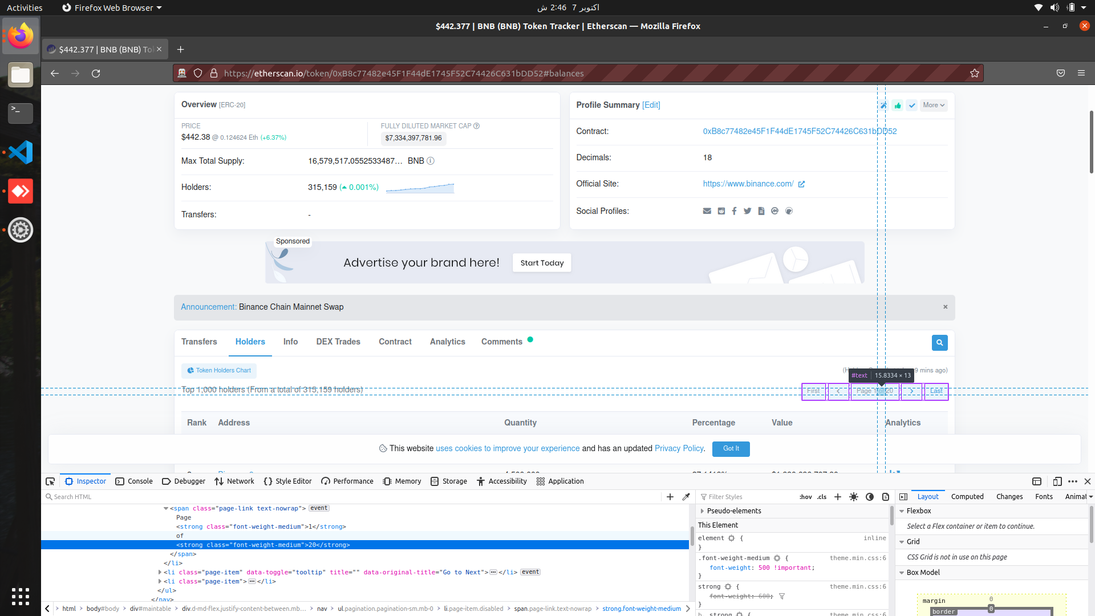
Task: Toggle the element picker in DevTools
Action: (x=50, y=481)
